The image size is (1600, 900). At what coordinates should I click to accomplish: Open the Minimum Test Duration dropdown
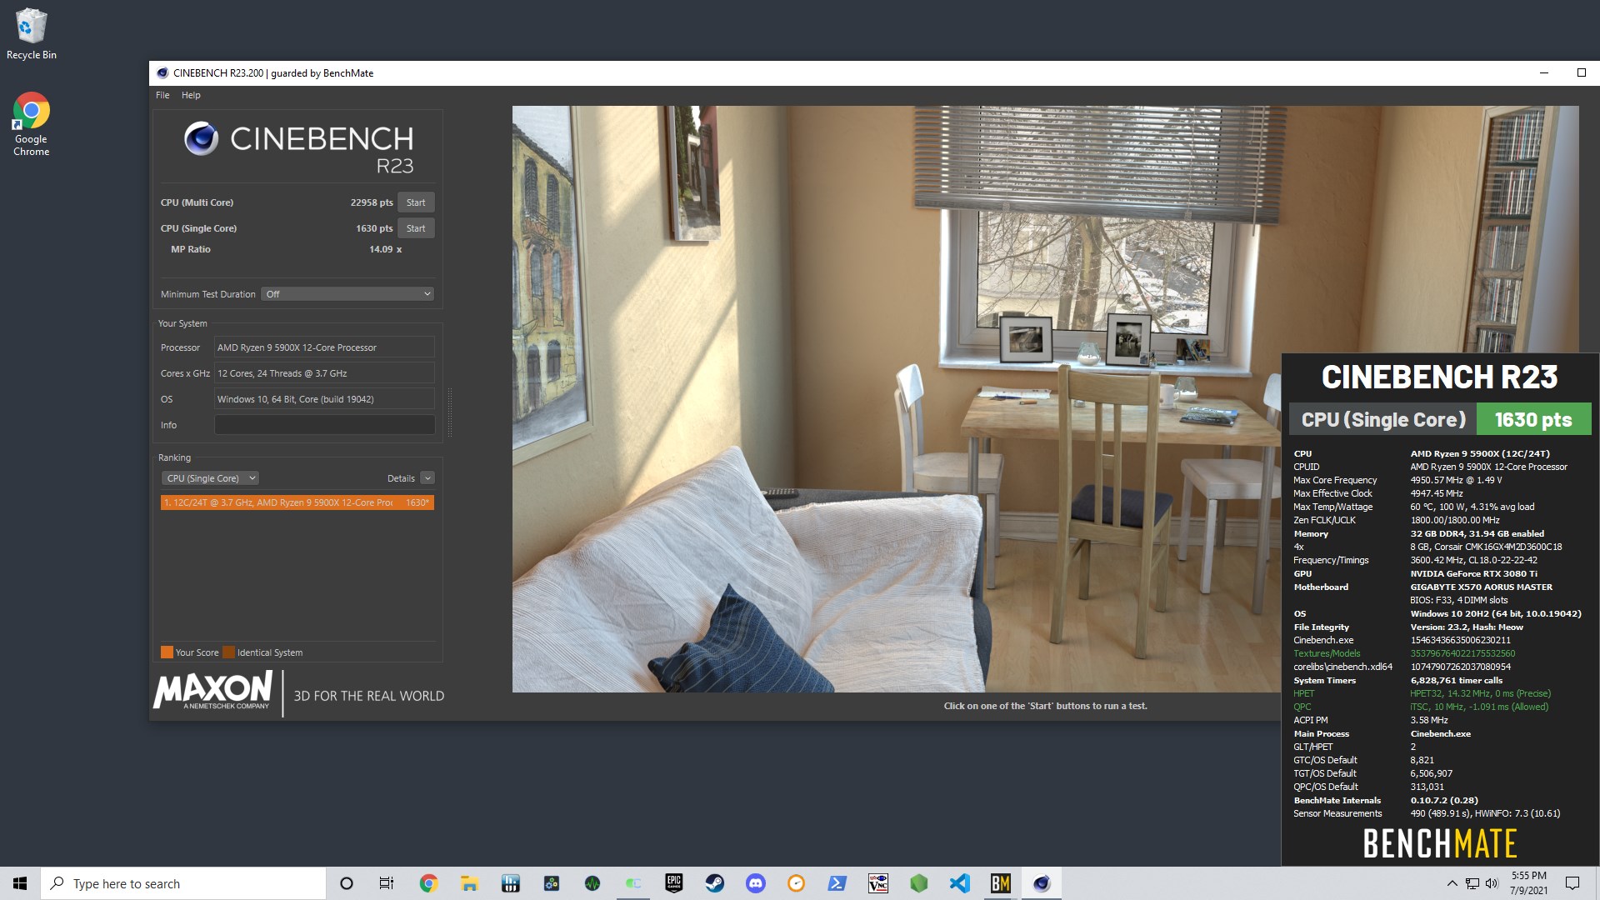pyautogui.click(x=347, y=294)
